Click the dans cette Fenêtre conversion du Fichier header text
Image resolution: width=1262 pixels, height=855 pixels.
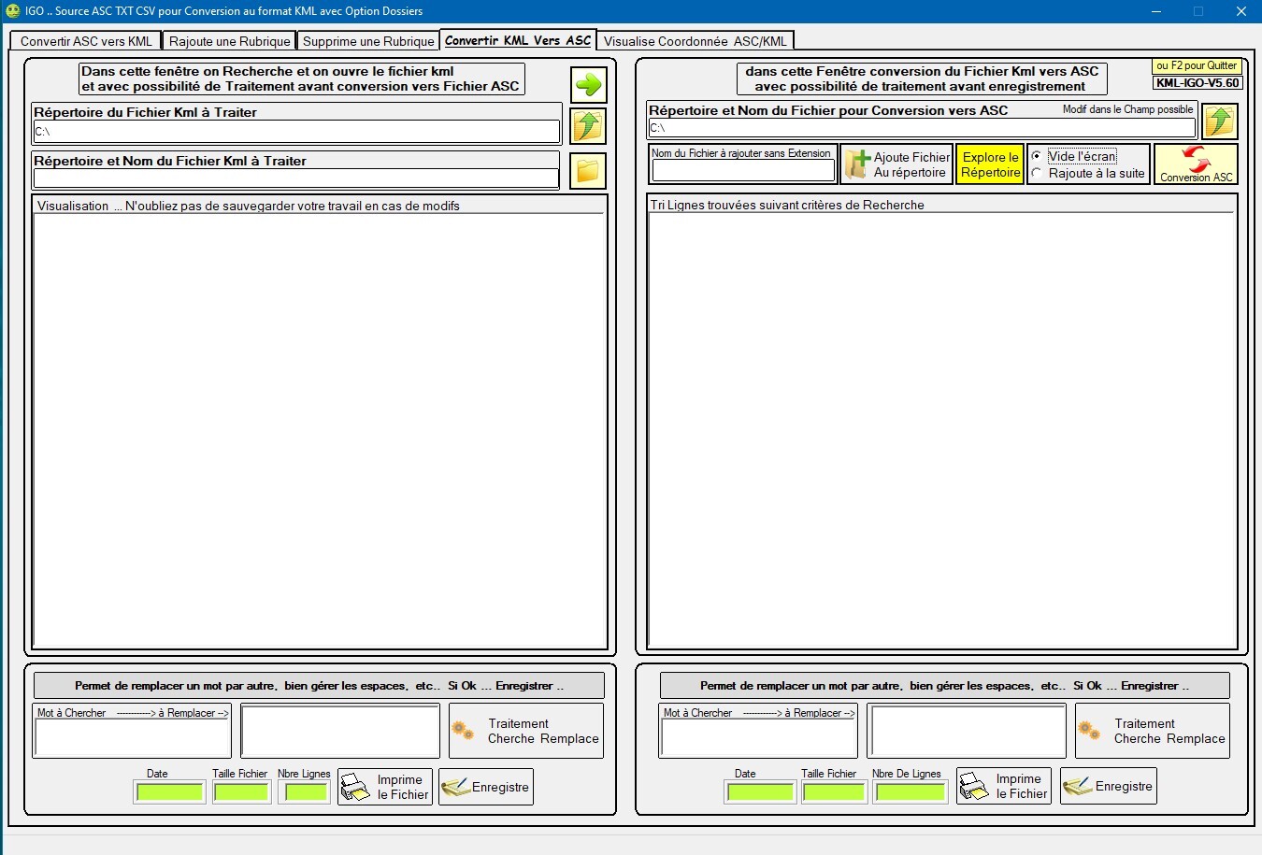pos(922,78)
